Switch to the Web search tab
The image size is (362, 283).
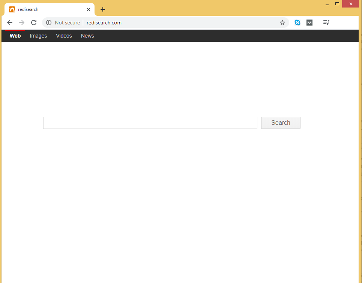pyautogui.click(x=15, y=36)
